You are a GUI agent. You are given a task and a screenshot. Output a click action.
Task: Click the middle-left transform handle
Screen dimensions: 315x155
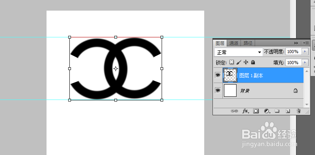(x=69, y=68)
